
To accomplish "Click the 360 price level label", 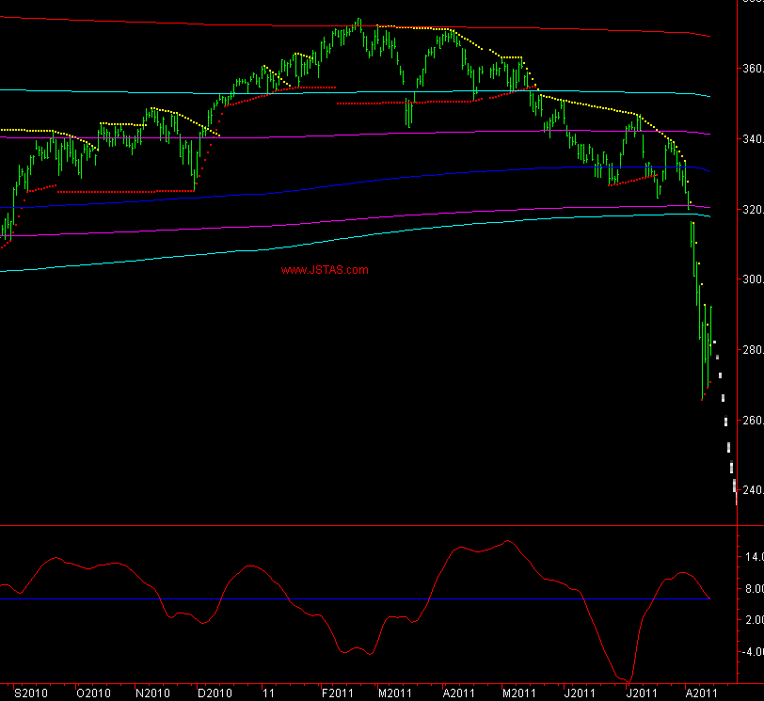I will point(750,69).
